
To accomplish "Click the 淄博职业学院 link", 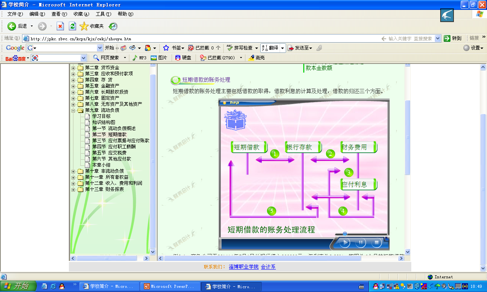I will coord(243,267).
